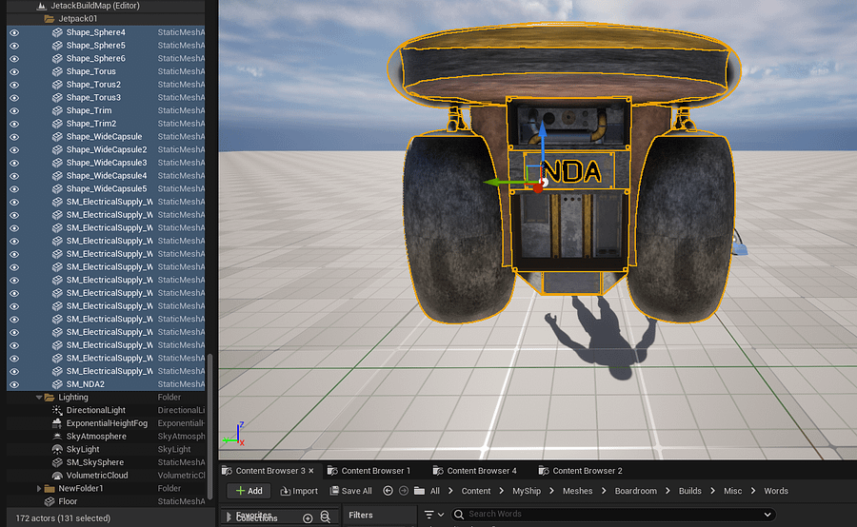Screen dimensions: 857x527
Task: Click the JetackBuildMap level icon
Action: [x=41, y=6]
